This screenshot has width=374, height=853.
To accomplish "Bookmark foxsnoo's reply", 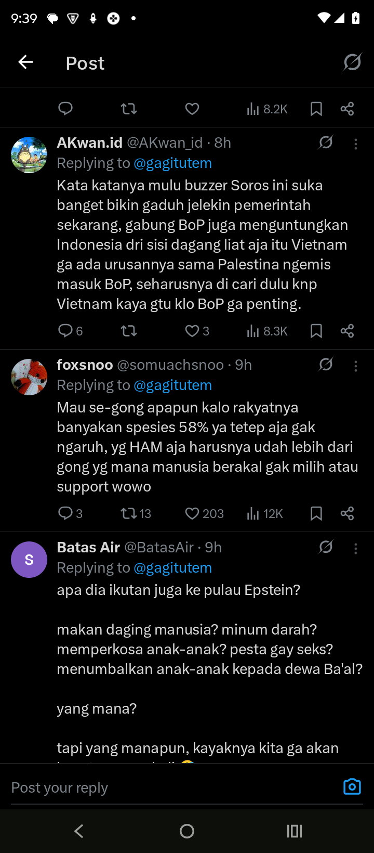I will coord(316,514).
